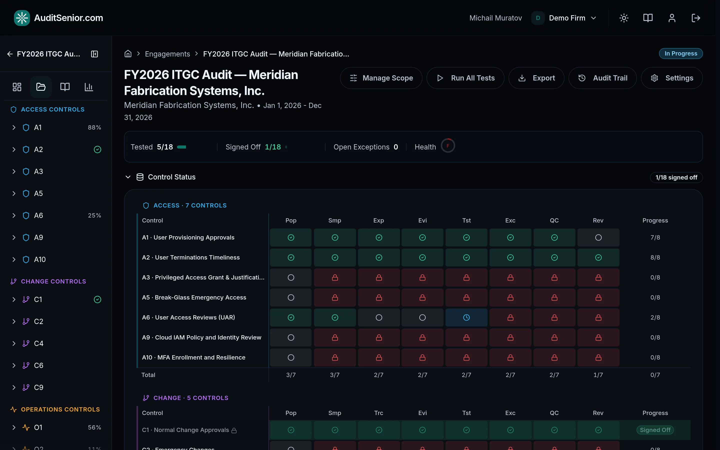
Task: Toggle A1 Rev status cell circle
Action: pos(598,237)
